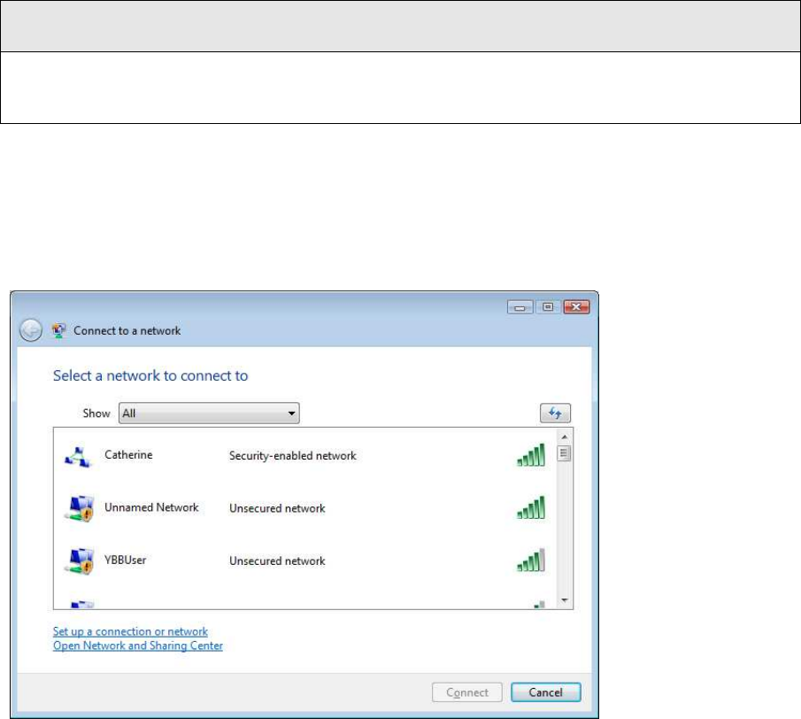
Task: Open Set up a connection or network
Action: click(130, 631)
